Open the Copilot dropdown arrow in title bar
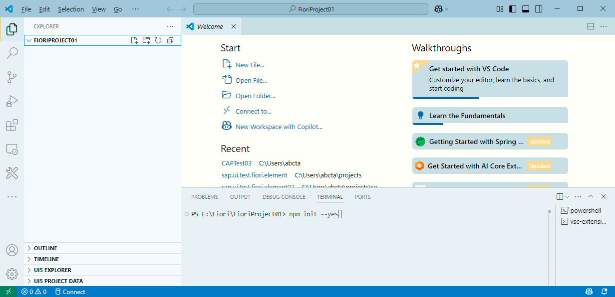This screenshot has height=297, width=615. click(x=447, y=9)
